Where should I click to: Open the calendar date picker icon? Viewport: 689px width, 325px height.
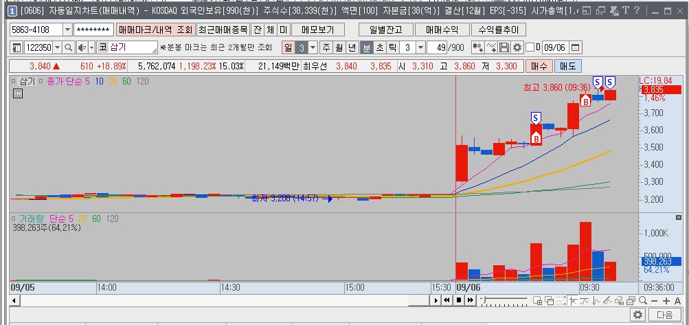click(x=575, y=47)
